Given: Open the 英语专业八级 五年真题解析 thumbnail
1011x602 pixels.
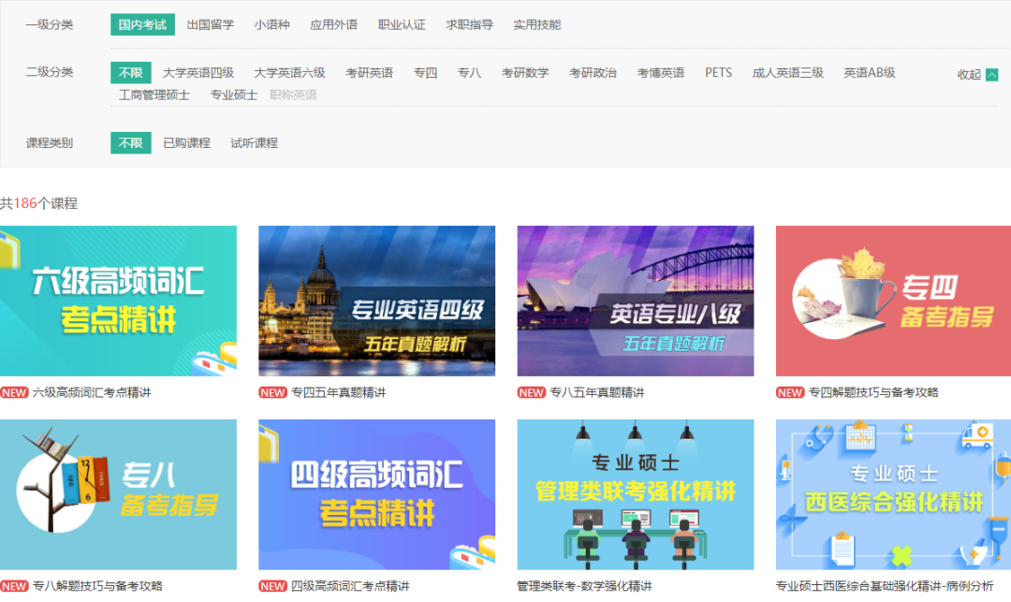Looking at the screenshot, I should point(635,301).
